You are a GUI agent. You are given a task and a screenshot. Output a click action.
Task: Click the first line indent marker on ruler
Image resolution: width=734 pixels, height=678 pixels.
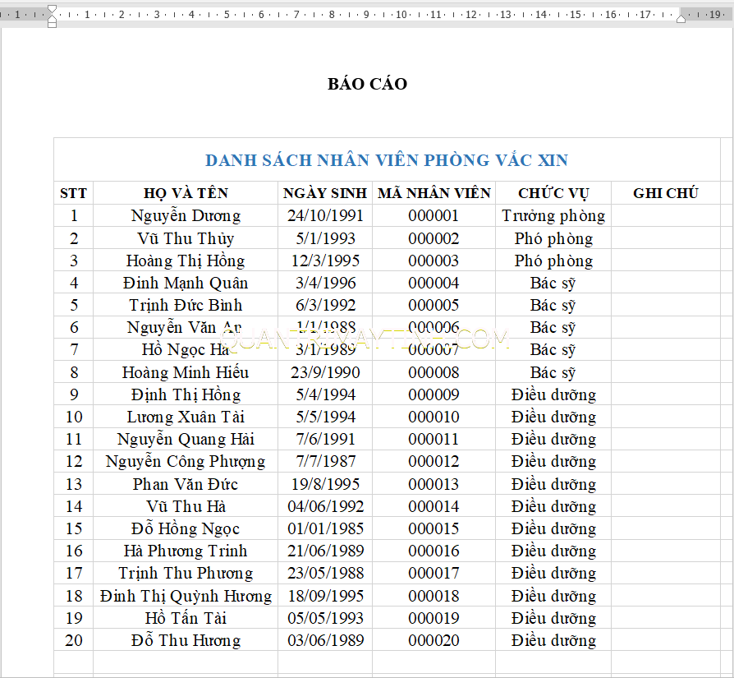pos(52,8)
